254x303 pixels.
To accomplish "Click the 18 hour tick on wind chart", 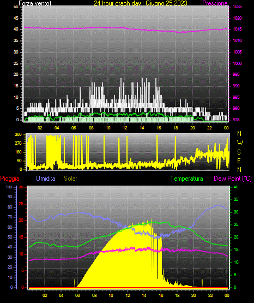I will 176,128.
